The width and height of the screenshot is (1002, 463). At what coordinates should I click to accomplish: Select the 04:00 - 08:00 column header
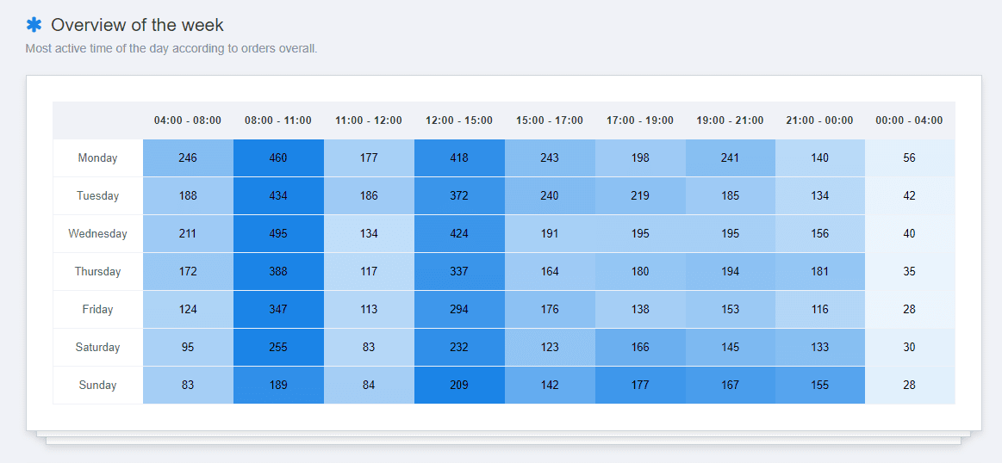point(188,120)
